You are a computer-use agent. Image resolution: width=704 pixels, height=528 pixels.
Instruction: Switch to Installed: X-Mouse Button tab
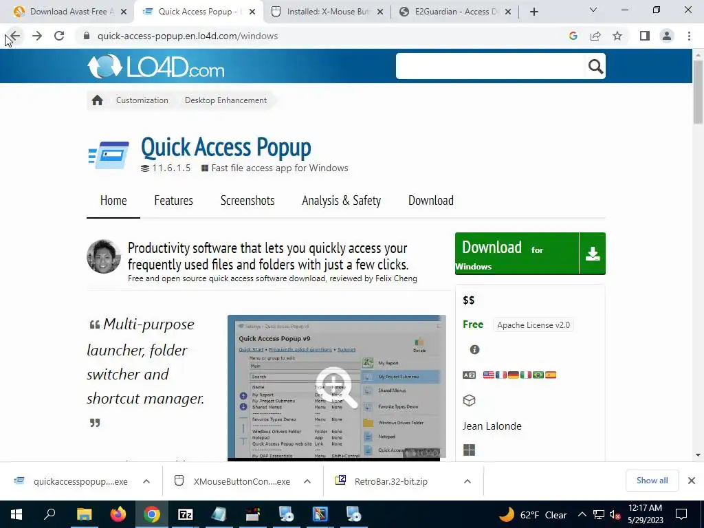pyautogui.click(x=328, y=12)
